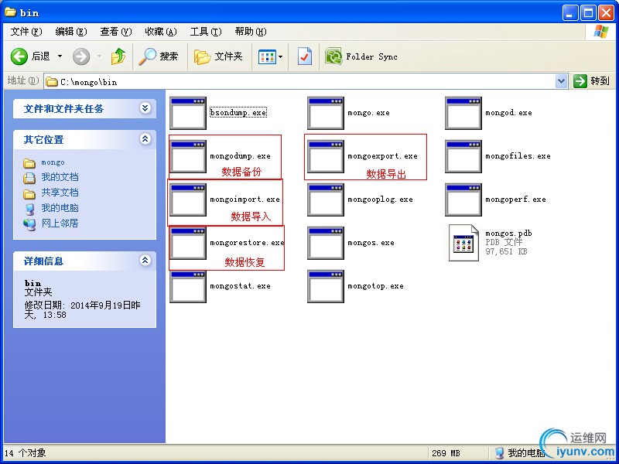This screenshot has width=619, height=464.
Task: Open the 搜索 search tool
Action: tap(159, 56)
